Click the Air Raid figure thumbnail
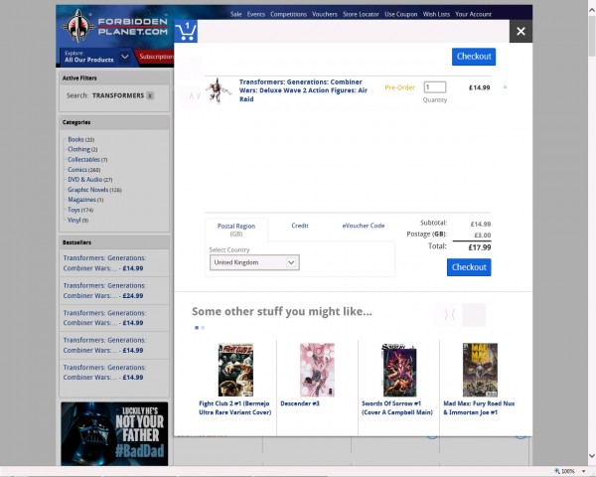The width and height of the screenshot is (596, 477). [x=219, y=90]
